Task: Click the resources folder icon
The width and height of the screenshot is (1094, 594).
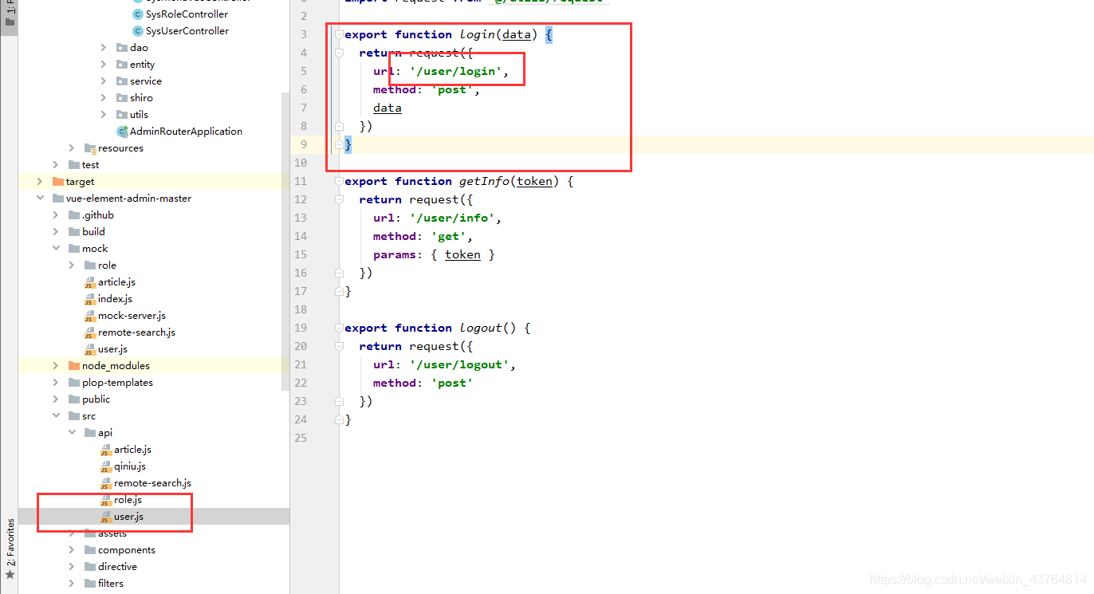Action: [x=90, y=148]
